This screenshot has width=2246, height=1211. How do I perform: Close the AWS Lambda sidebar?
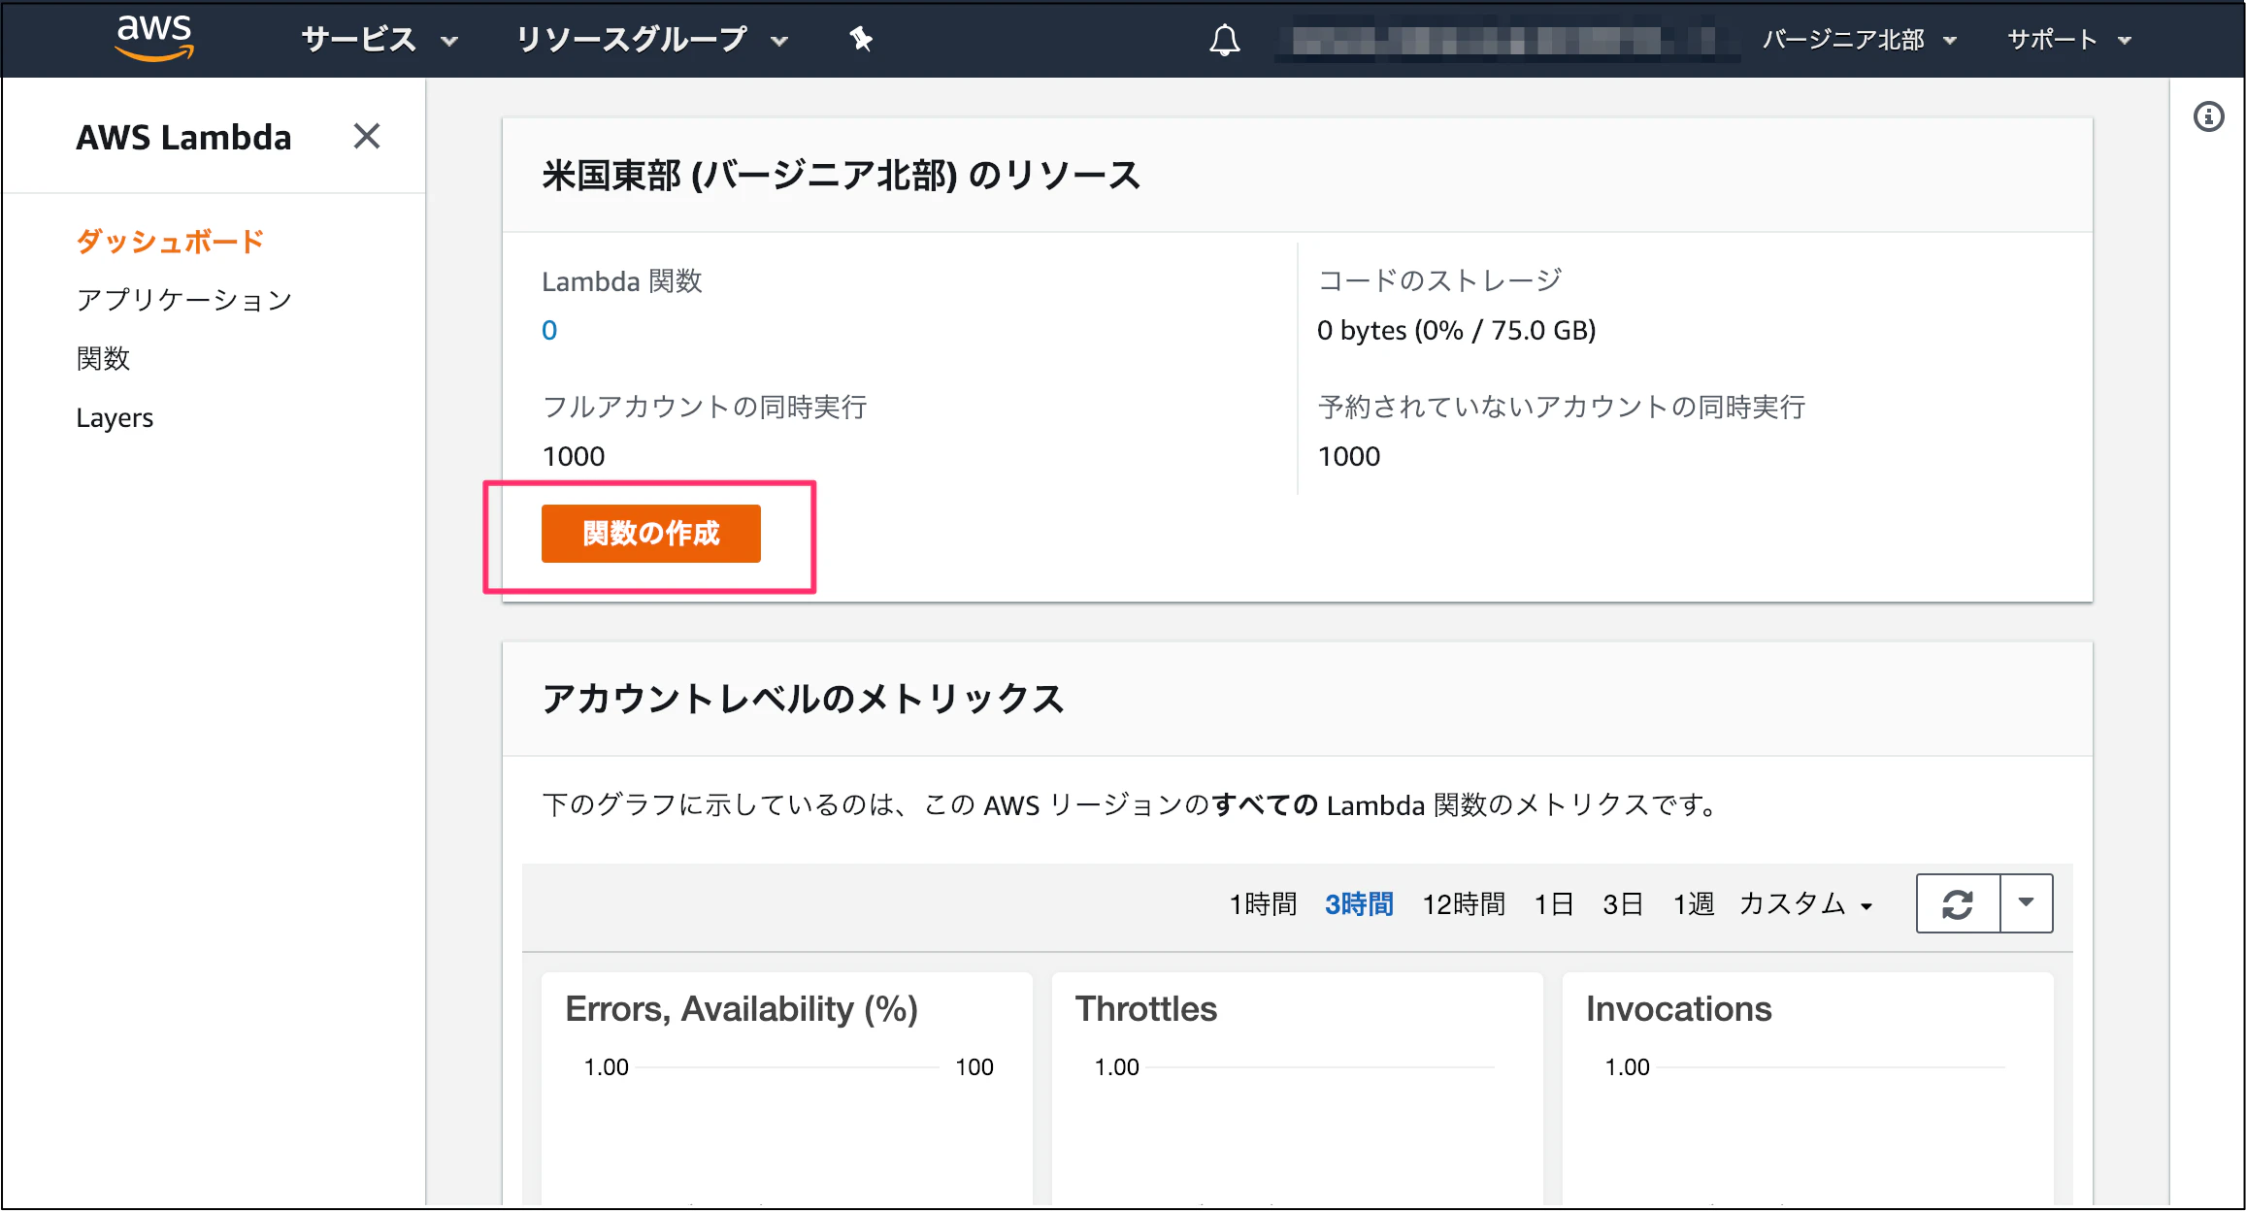pos(366,137)
